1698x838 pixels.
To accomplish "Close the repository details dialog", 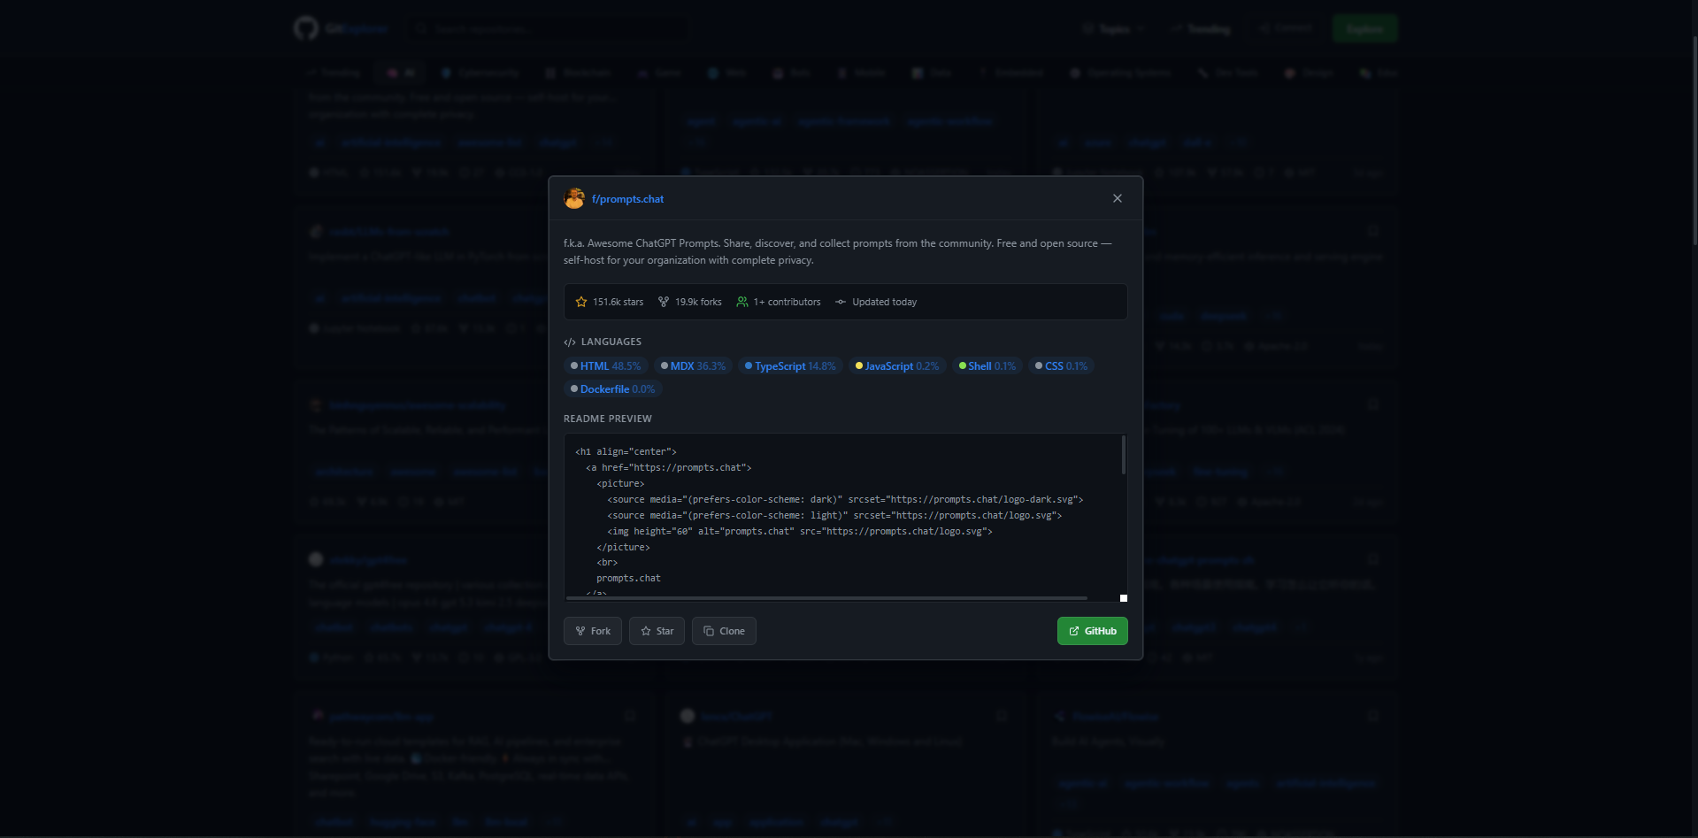I will 1118,198.
